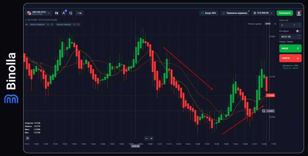The height and width of the screenshot is (156, 308).
Task: Delete the first Змінна середня indicator
Action: 52,24
